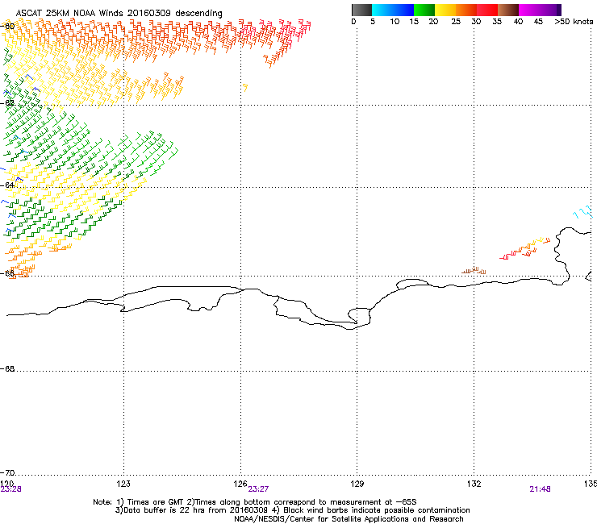Click the gray 0-5 knots color swatch

pos(361,10)
